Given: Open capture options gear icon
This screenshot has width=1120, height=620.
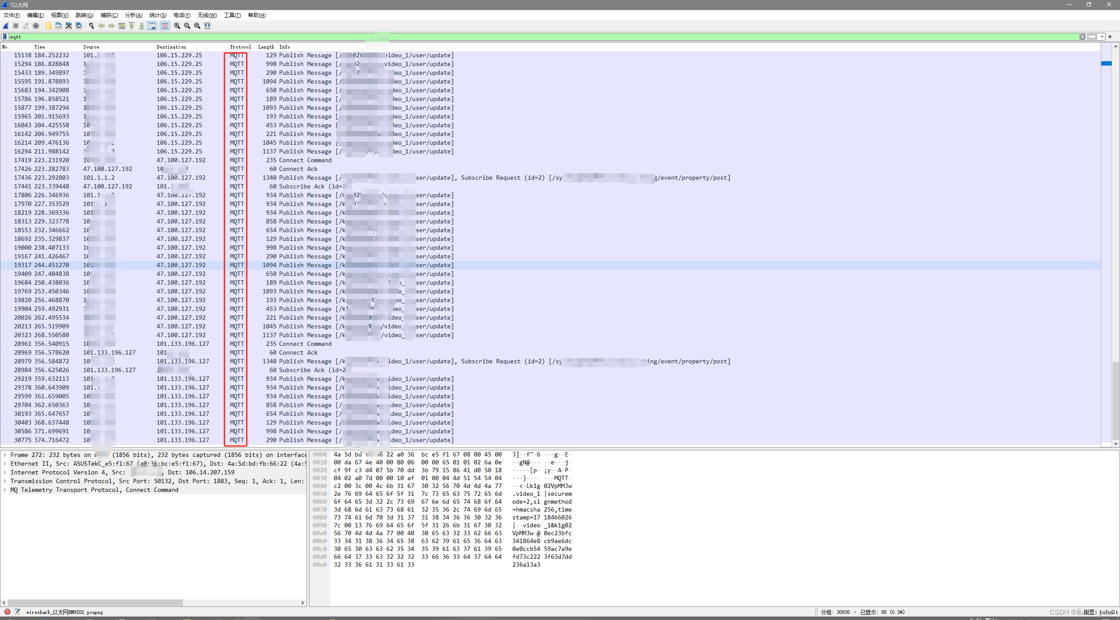Looking at the screenshot, I should [36, 26].
